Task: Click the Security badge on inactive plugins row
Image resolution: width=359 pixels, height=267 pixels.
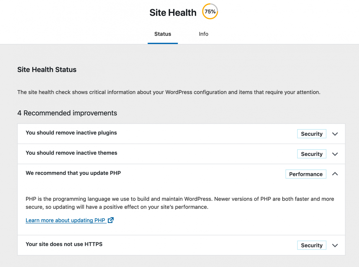Action: point(311,134)
